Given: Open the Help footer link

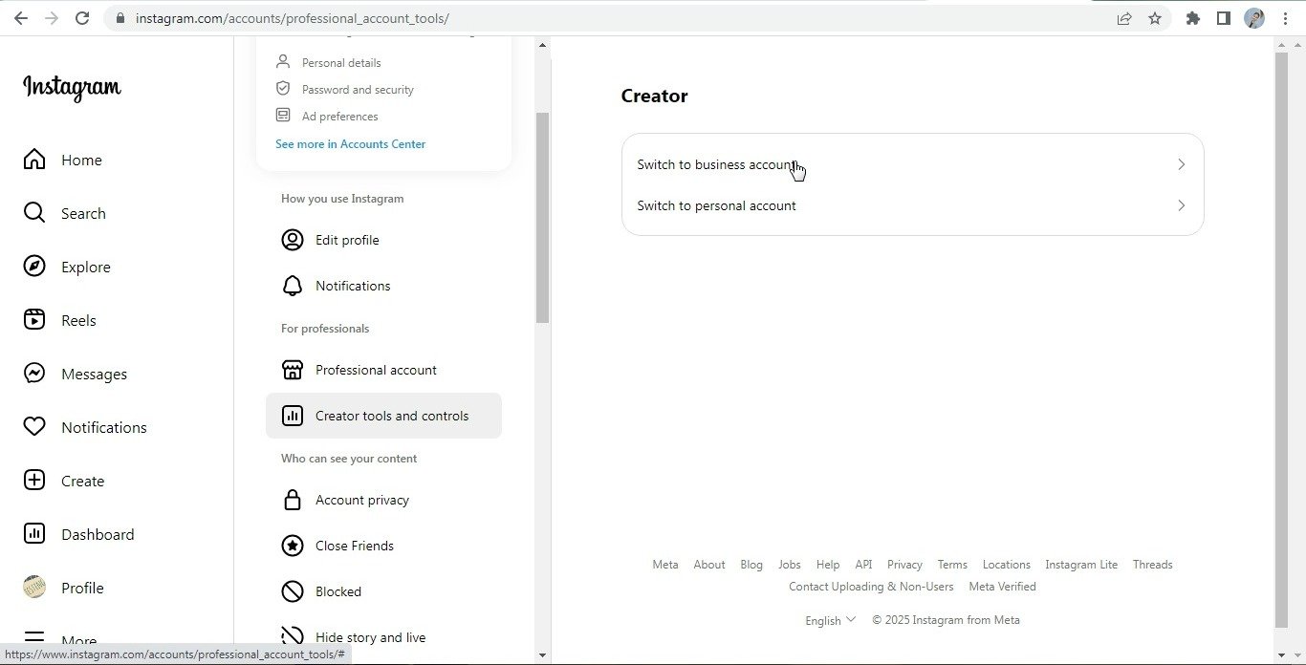Looking at the screenshot, I should [828, 565].
